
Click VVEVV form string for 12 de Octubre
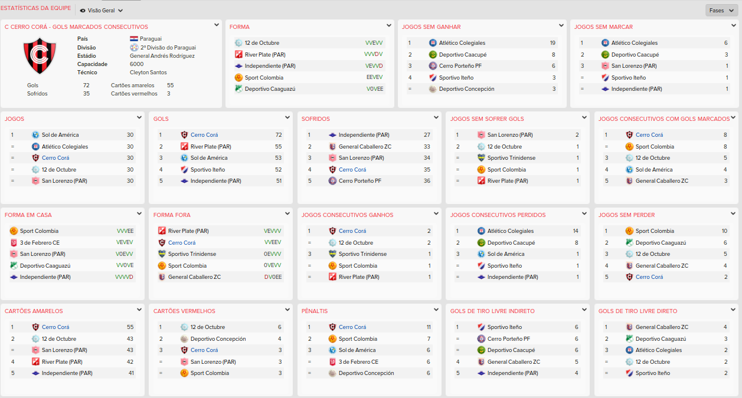coord(374,43)
